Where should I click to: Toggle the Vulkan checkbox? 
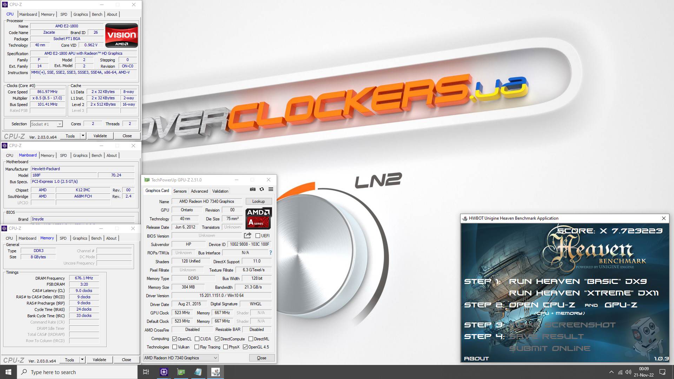[x=174, y=347]
